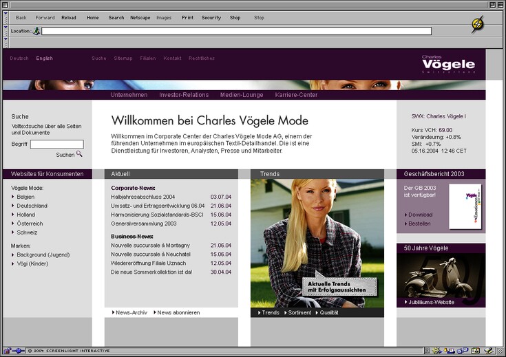Print the page via toolbar
506x357 pixels.
pyautogui.click(x=187, y=18)
